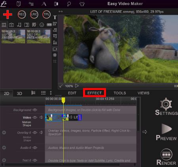Play the preview with the triangle button
Viewport: 178px width, 167px height.
tap(77, 86)
